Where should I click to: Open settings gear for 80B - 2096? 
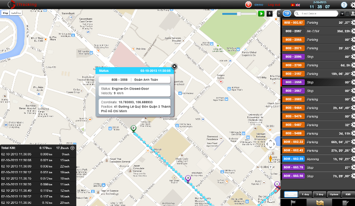pyautogui.click(x=353, y=57)
